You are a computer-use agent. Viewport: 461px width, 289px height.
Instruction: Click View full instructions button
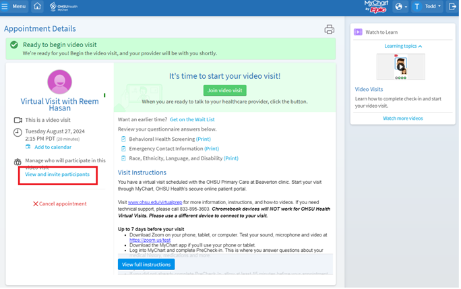pyautogui.click(x=148, y=265)
